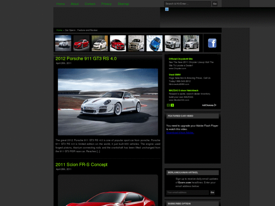Image resolution: width=275 pixels, height=206 pixels.
Task: Click the Go button beside search
Action: click(x=215, y=4)
